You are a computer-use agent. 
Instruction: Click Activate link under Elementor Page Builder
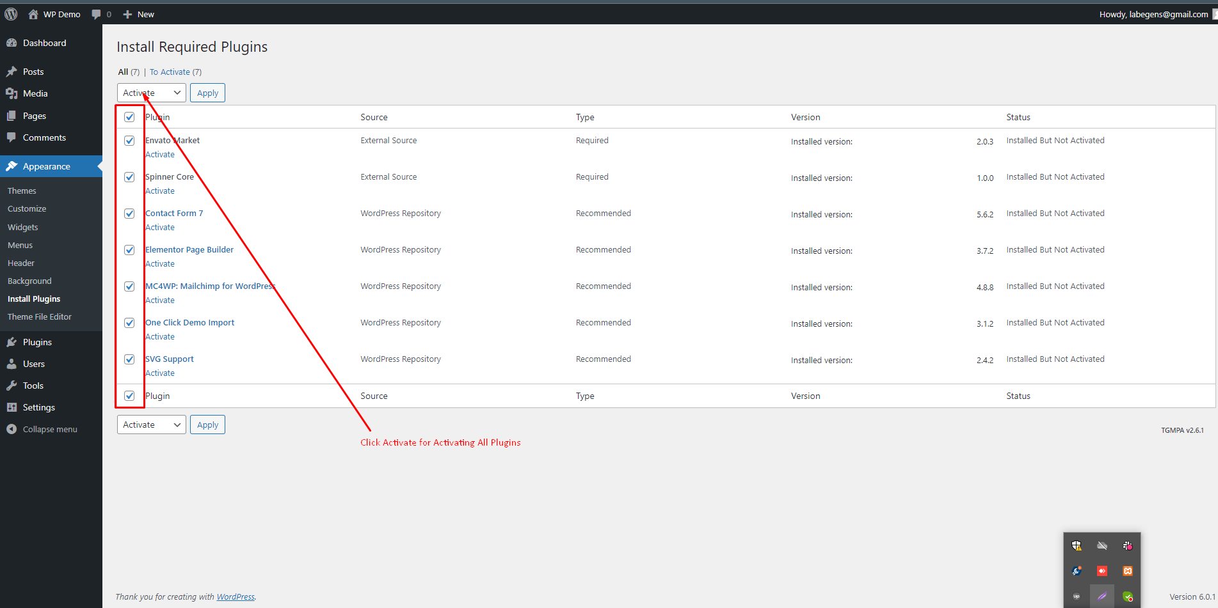pyautogui.click(x=160, y=264)
